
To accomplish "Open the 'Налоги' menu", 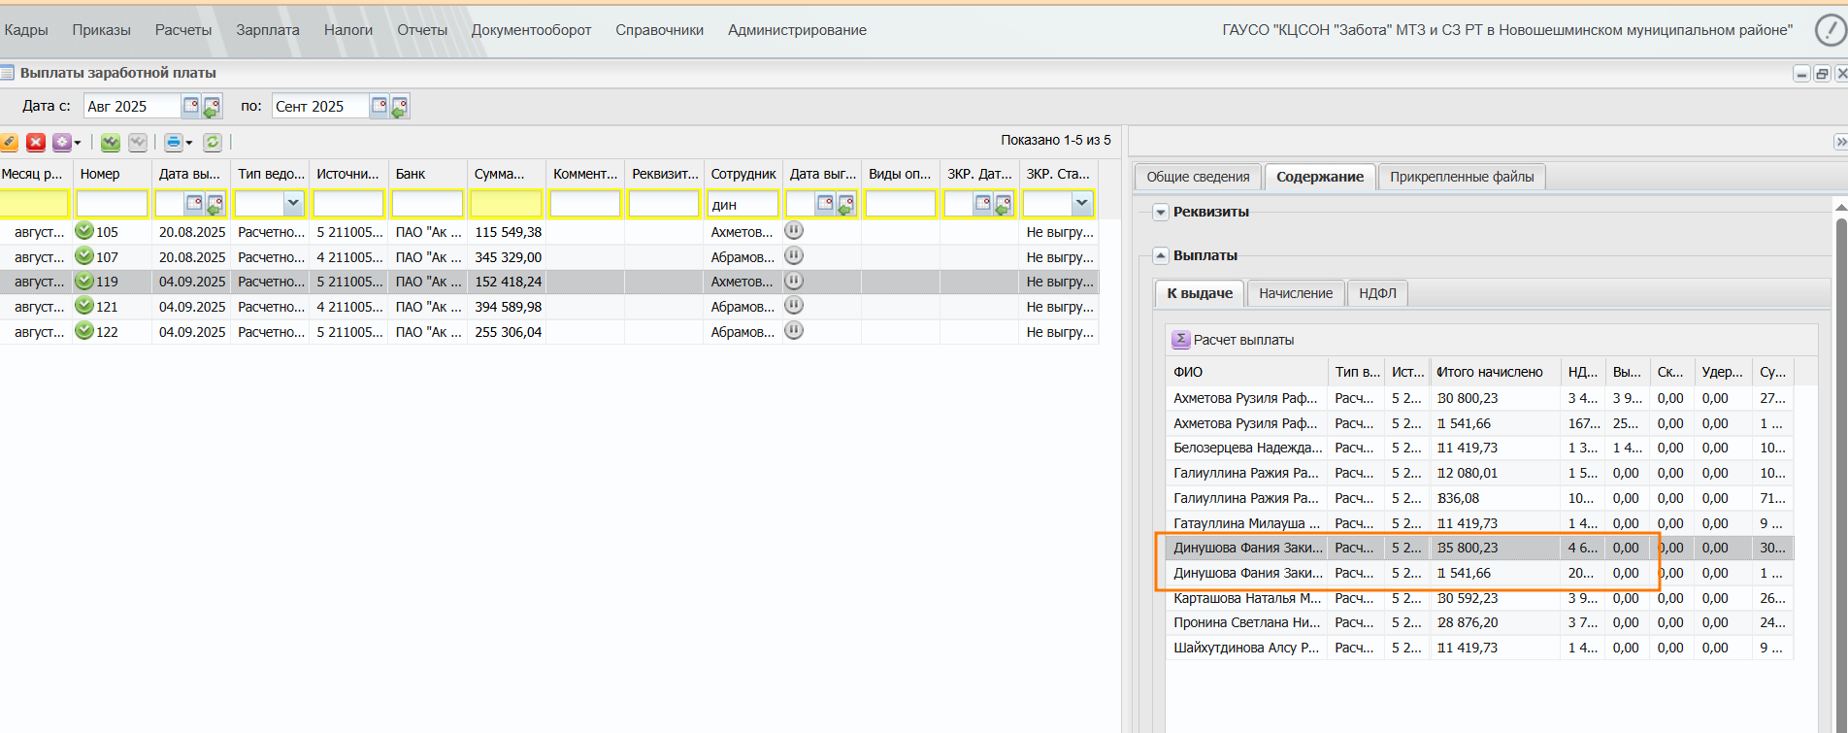I will pyautogui.click(x=348, y=30).
